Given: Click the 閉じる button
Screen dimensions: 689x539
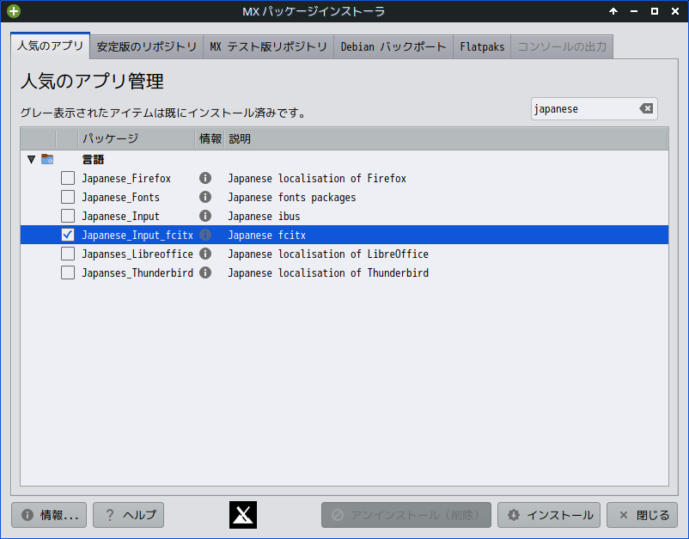Looking at the screenshot, I should [642, 515].
